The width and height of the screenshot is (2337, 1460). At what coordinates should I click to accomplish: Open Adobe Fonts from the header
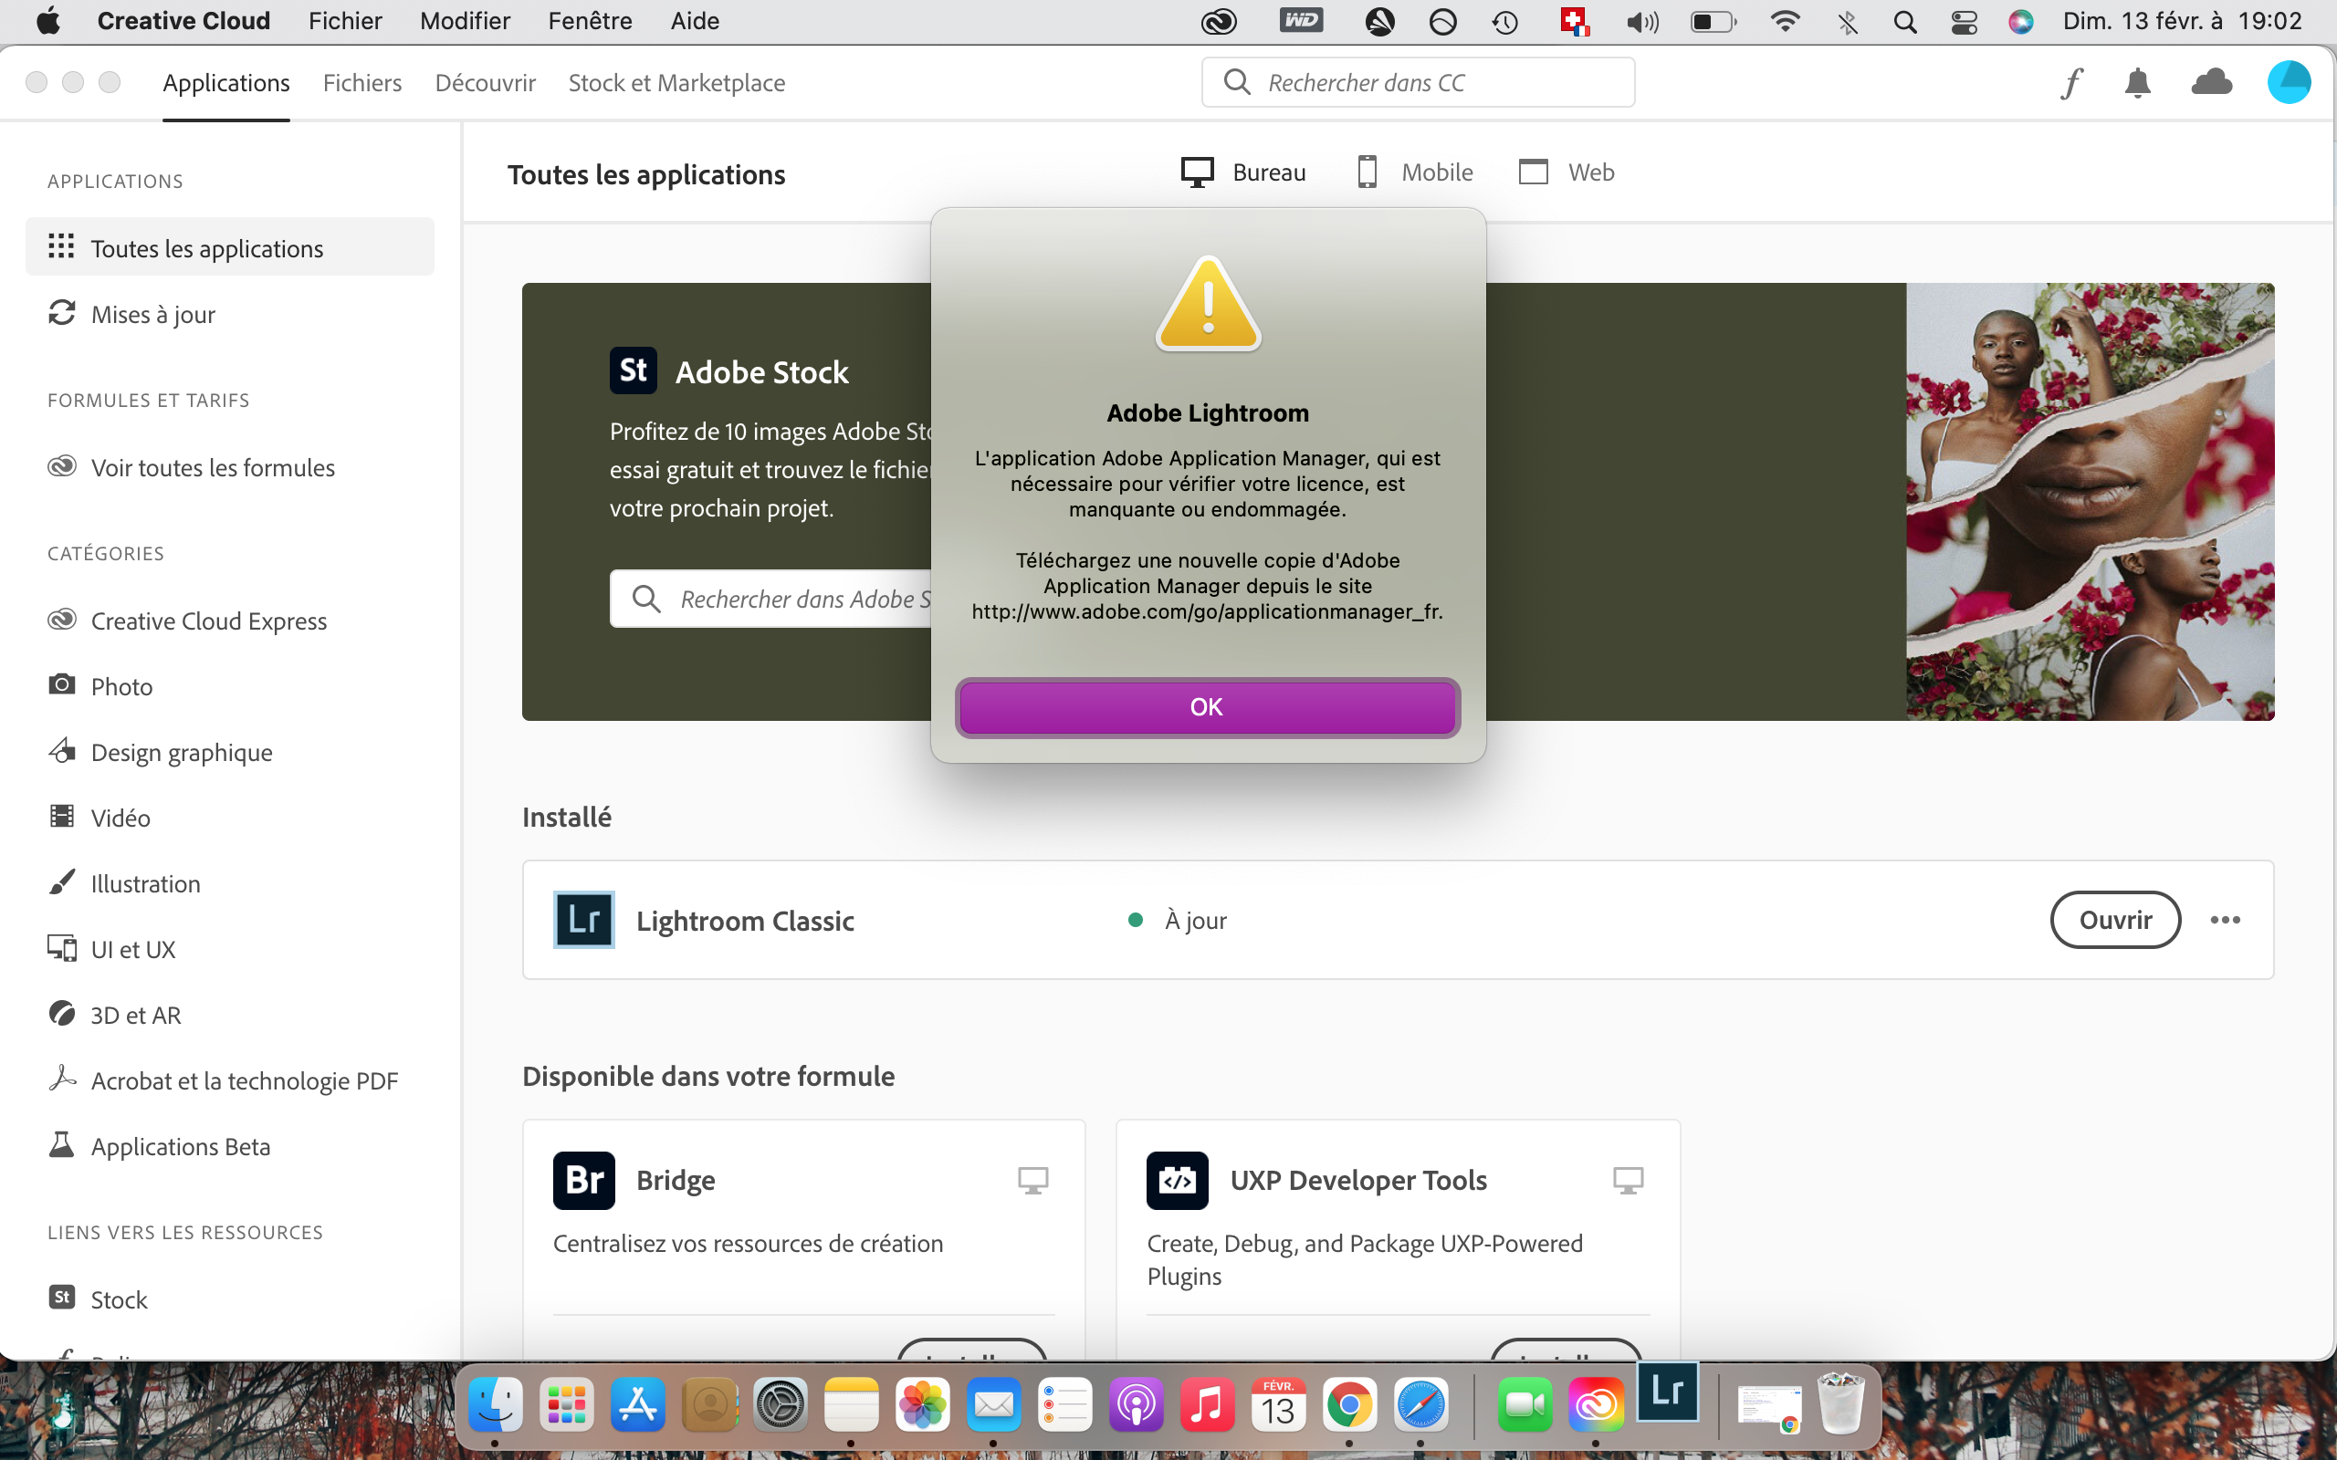2072,82
